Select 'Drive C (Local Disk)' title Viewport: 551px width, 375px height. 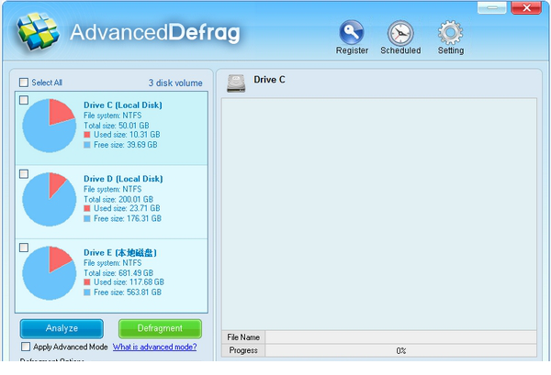[123, 105]
